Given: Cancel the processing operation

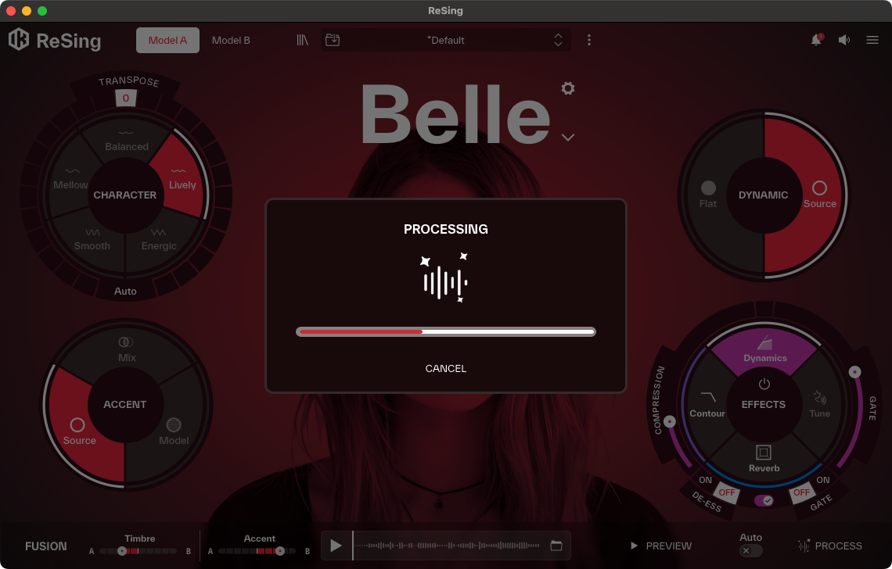Looking at the screenshot, I should point(446,368).
